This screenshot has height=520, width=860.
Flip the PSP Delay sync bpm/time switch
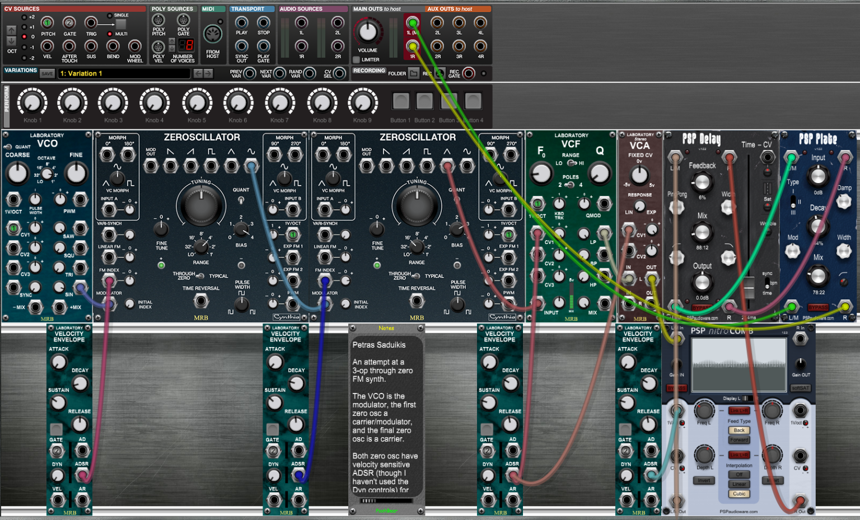tap(767, 283)
